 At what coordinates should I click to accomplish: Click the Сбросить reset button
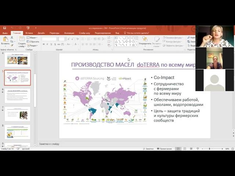click(x=33, y=41)
